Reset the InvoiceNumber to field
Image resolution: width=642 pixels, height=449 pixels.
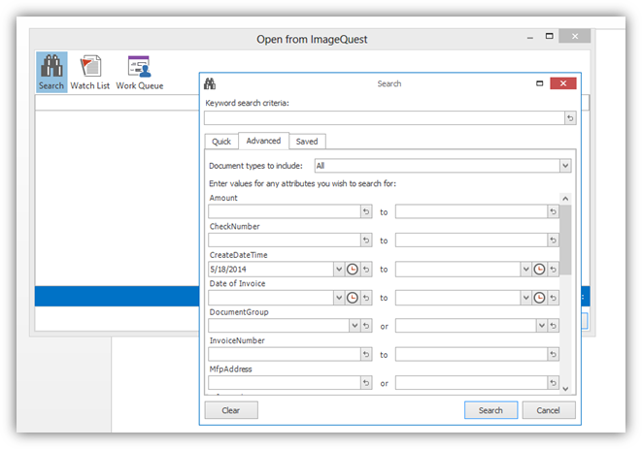tap(554, 354)
